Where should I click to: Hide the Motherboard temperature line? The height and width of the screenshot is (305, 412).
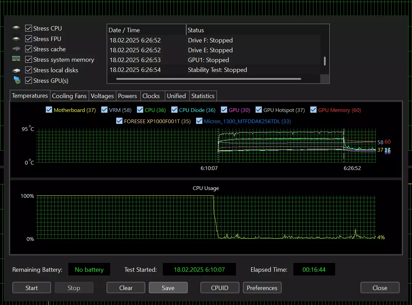point(49,110)
